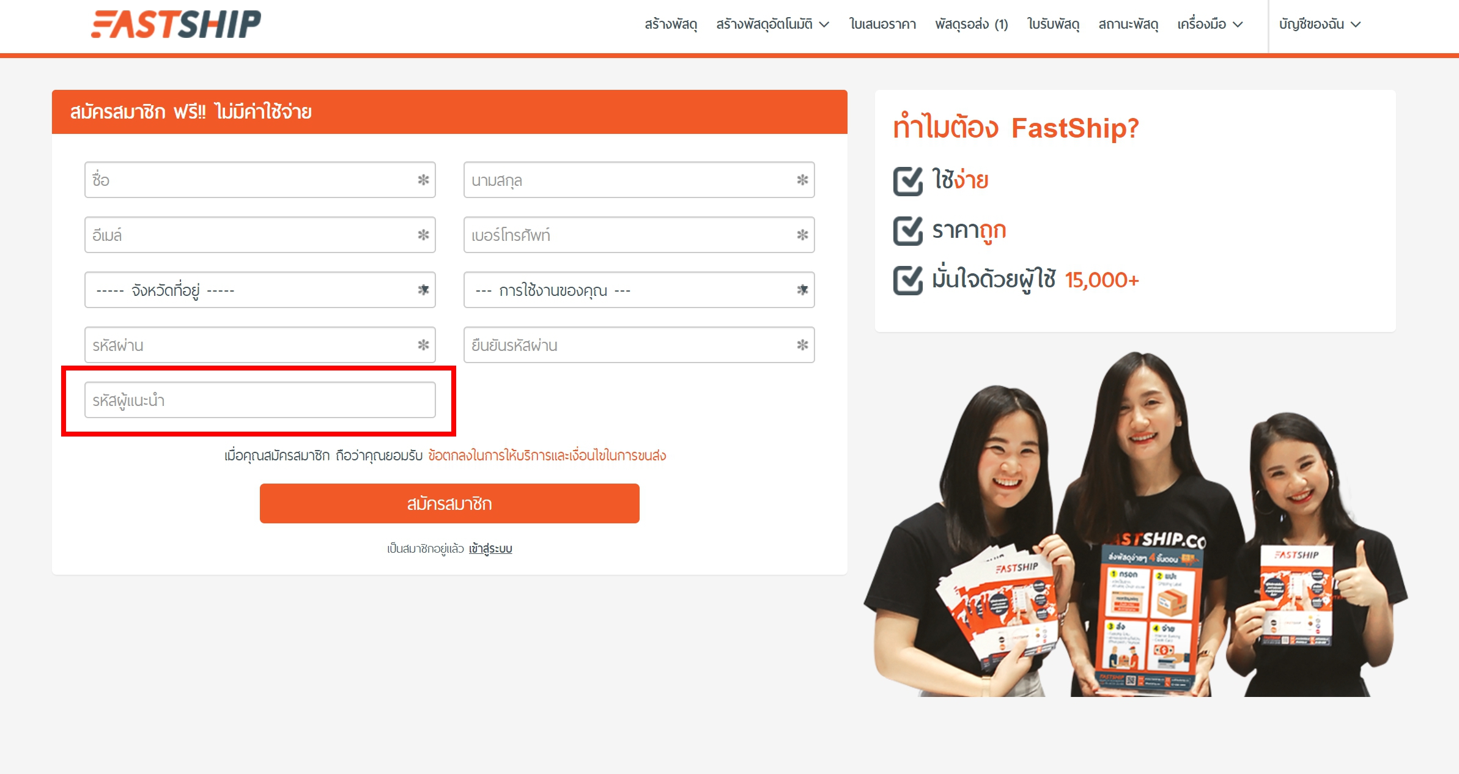Open the การใช้งานของคุณ usage dropdown
The width and height of the screenshot is (1459, 774).
point(639,290)
